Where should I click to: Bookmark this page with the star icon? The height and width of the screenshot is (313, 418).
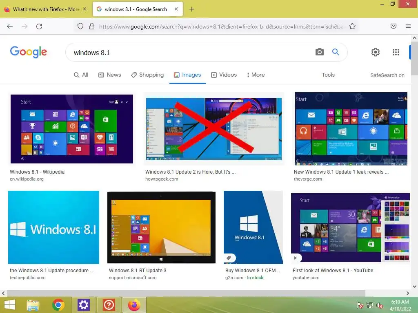pos(352,26)
